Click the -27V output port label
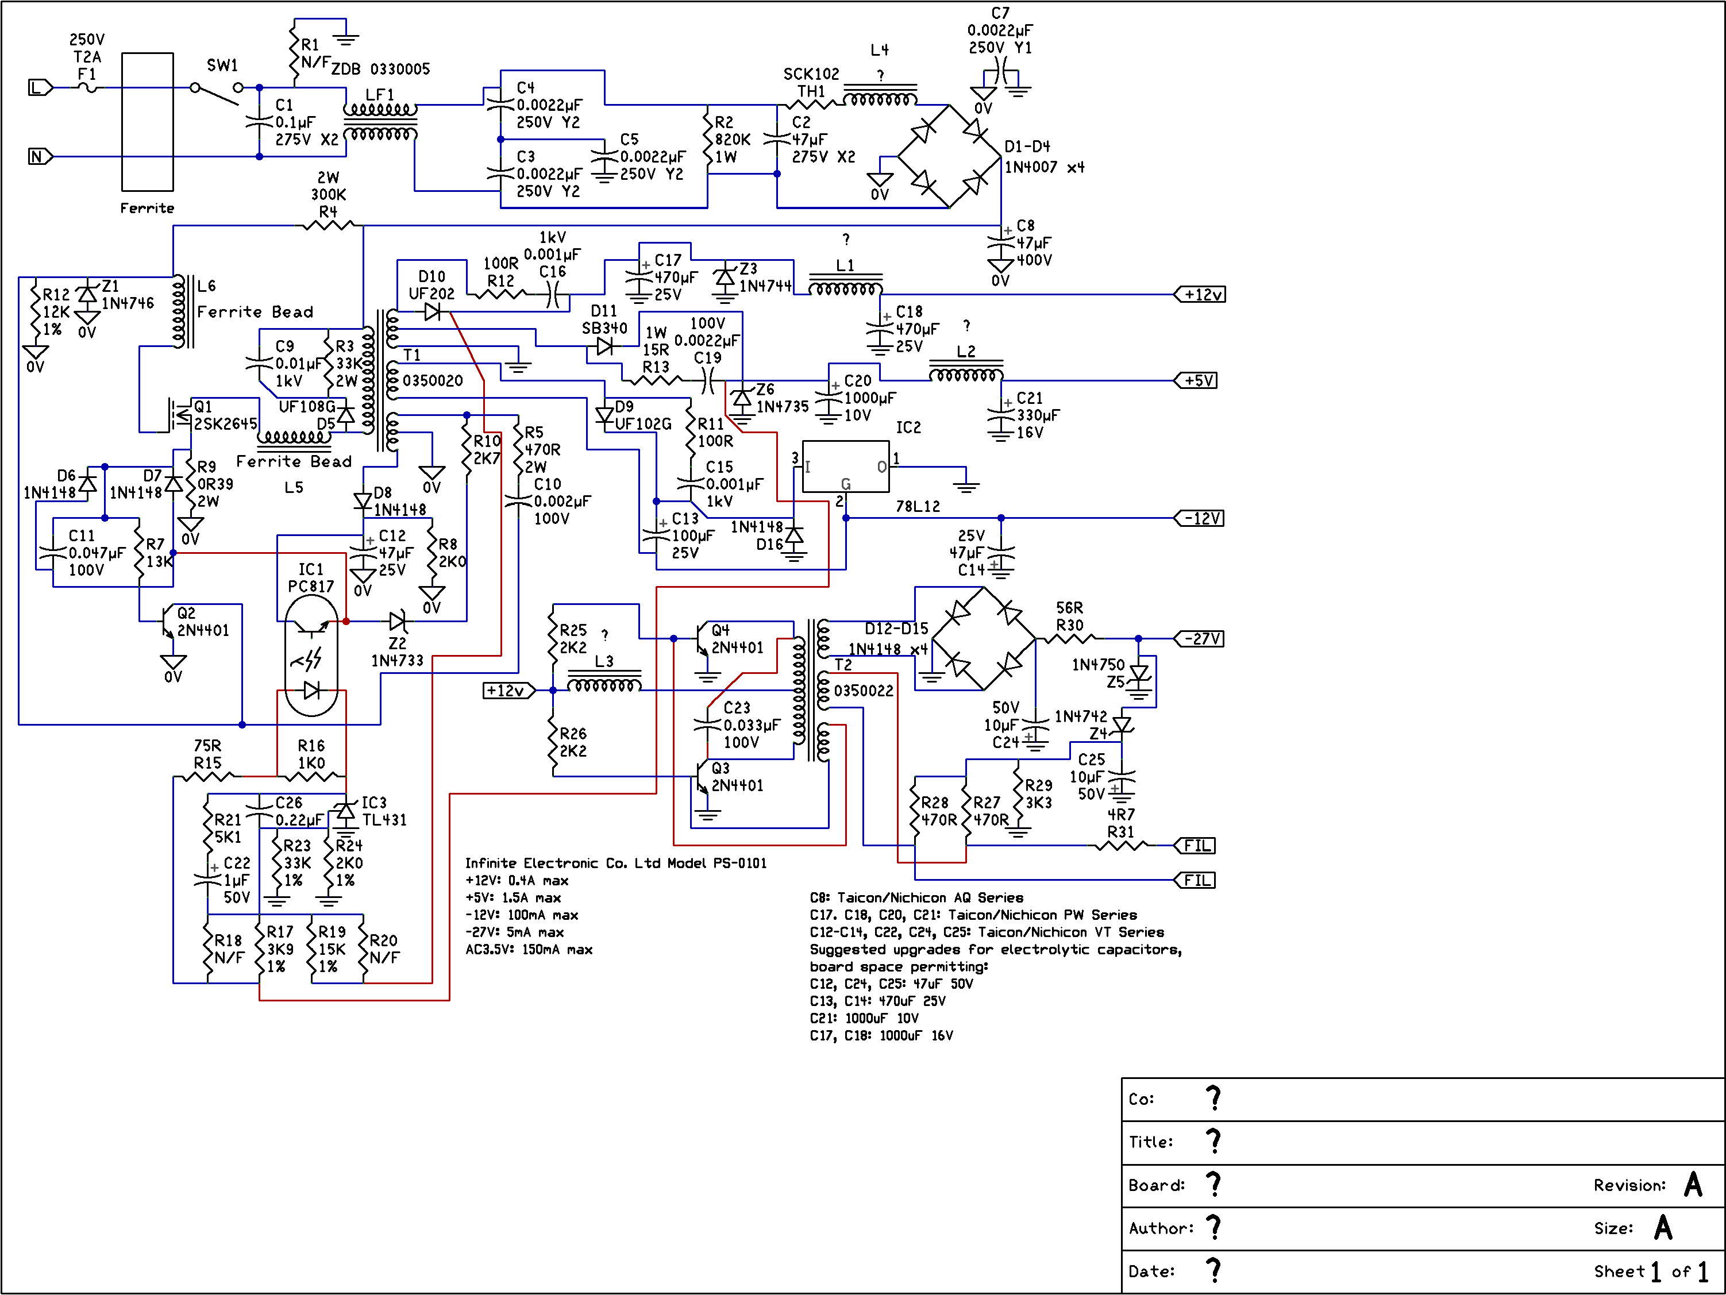This screenshot has height=1295, width=1726. 1199,639
